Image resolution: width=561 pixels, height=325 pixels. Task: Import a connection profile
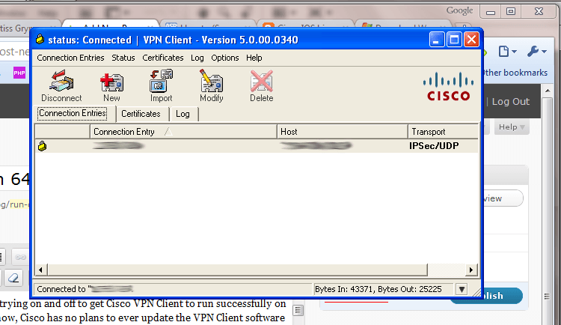click(161, 86)
